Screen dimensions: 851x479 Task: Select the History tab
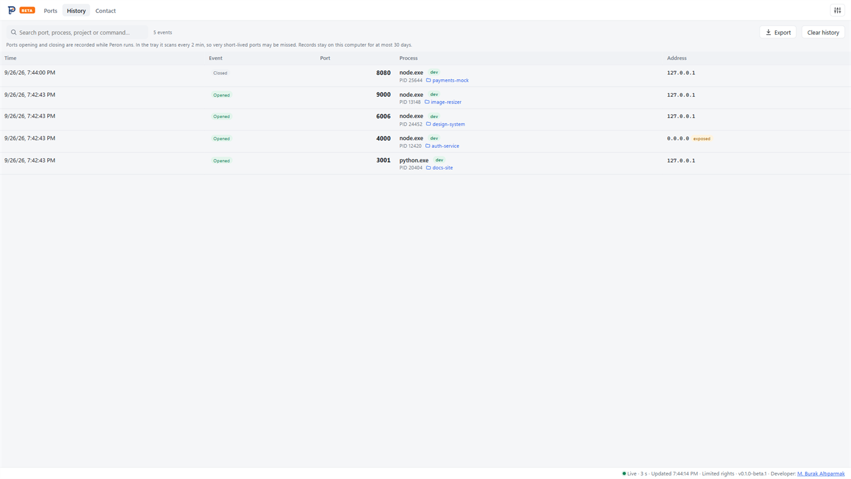(76, 11)
